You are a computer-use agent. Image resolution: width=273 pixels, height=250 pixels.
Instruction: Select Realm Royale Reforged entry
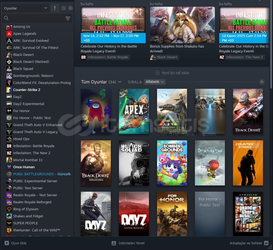pyautogui.click(x=32, y=202)
